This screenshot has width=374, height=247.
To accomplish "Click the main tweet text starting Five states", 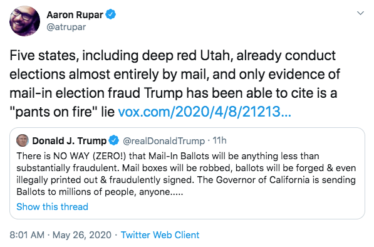I will coord(175,83).
